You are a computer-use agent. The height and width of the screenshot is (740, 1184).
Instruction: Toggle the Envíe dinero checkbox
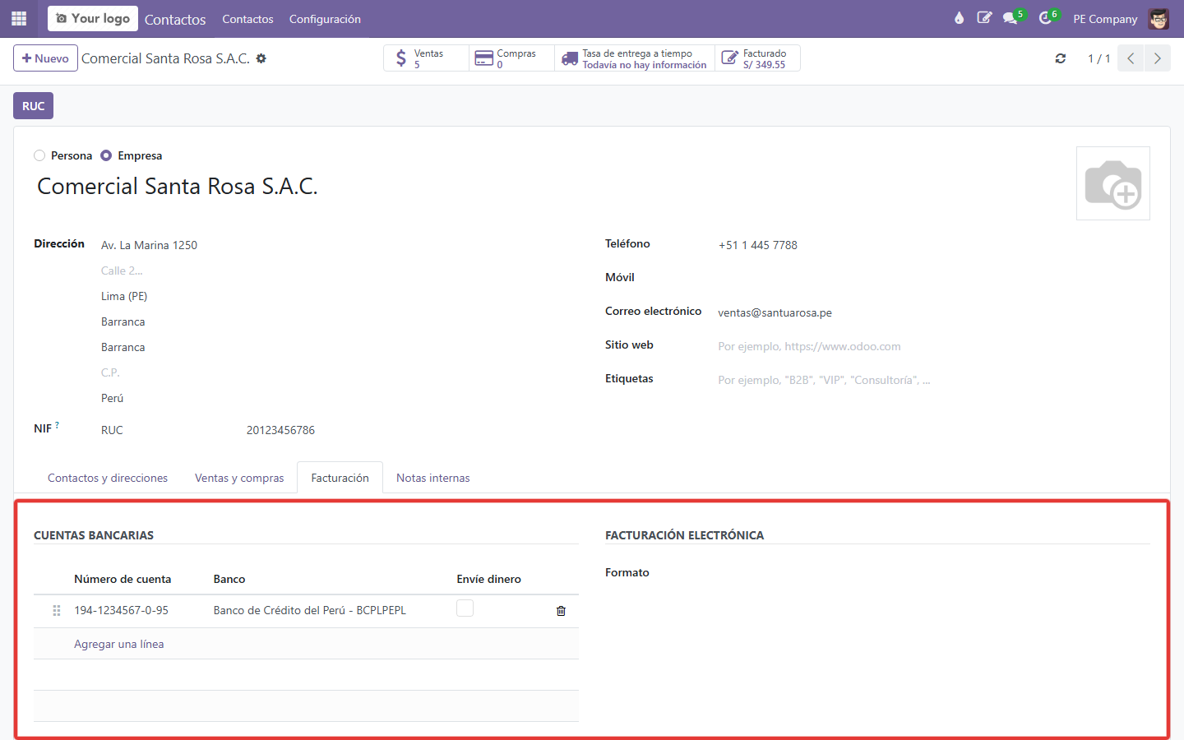[x=465, y=608]
